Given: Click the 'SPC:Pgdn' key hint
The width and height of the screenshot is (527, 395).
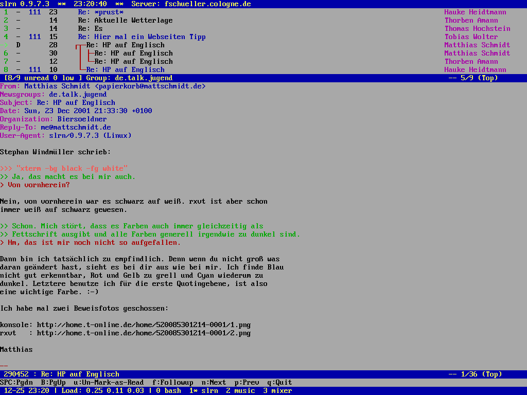Looking at the screenshot, I should click(16, 382).
